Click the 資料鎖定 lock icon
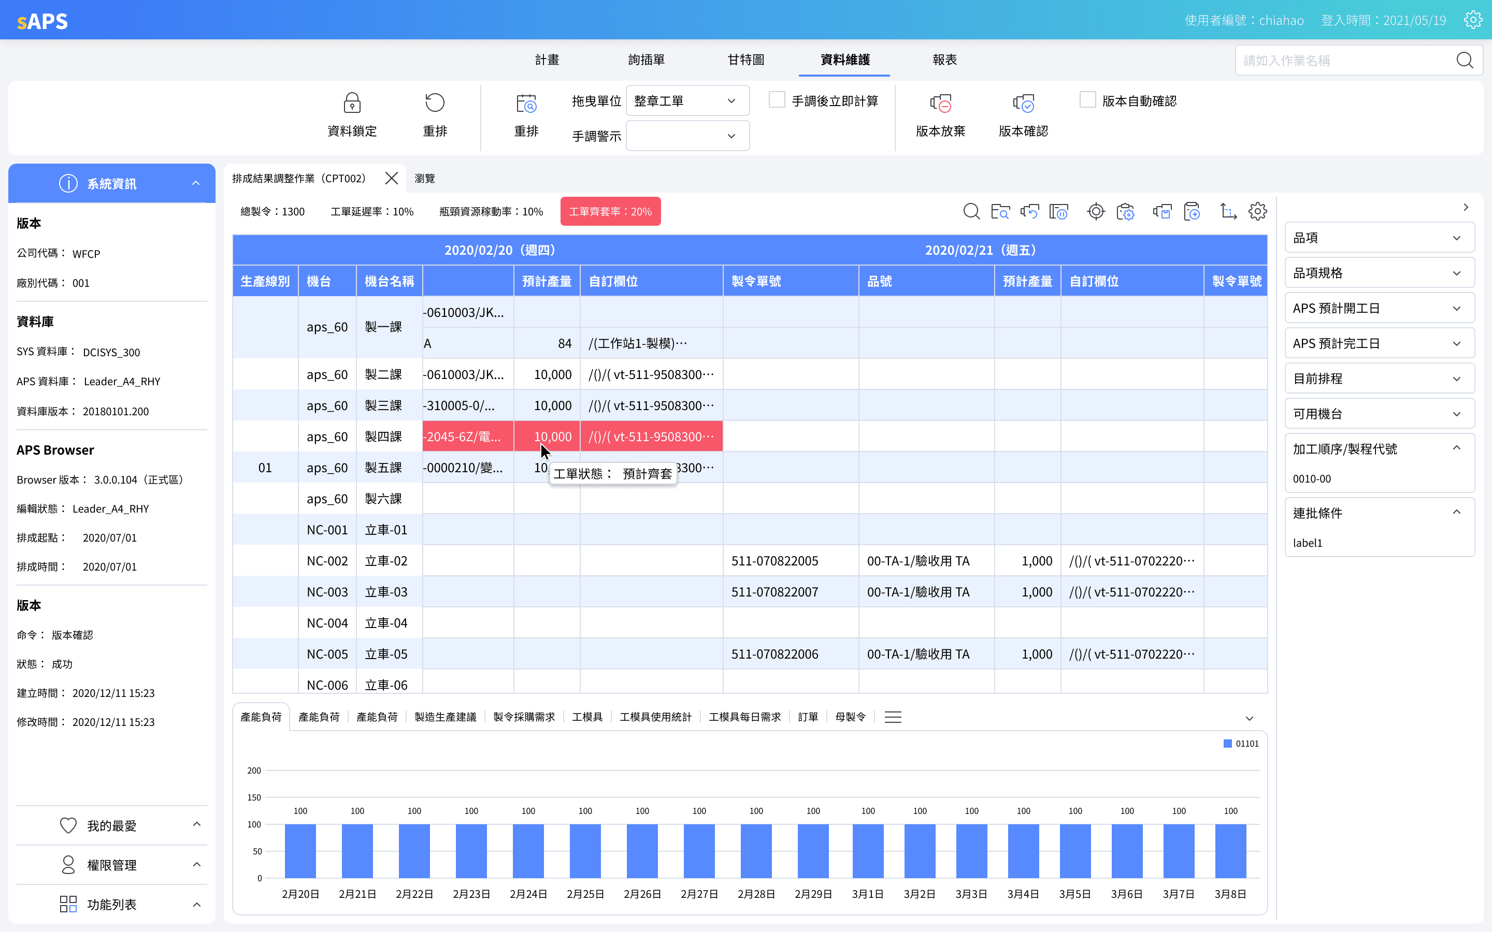Viewport: 1492px width, 932px height. pos(352,103)
